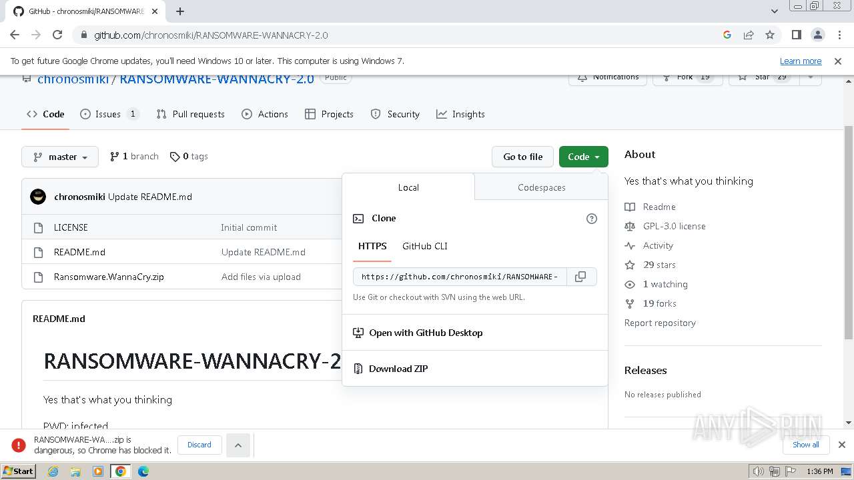This screenshot has height=480, width=854.
Task: Click the HTTPS clone URL field
Action: pos(460,277)
